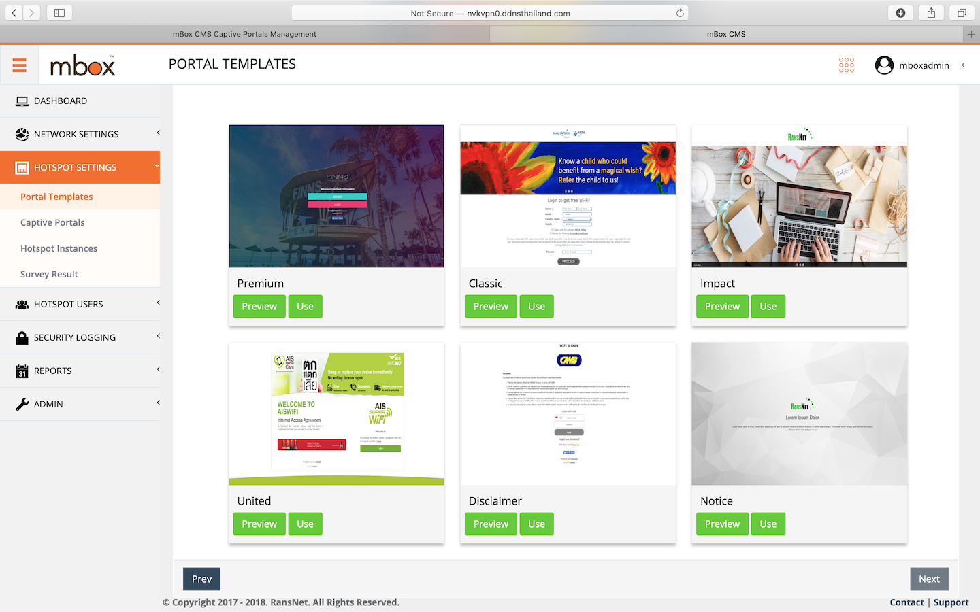Use the Premium template

(305, 307)
